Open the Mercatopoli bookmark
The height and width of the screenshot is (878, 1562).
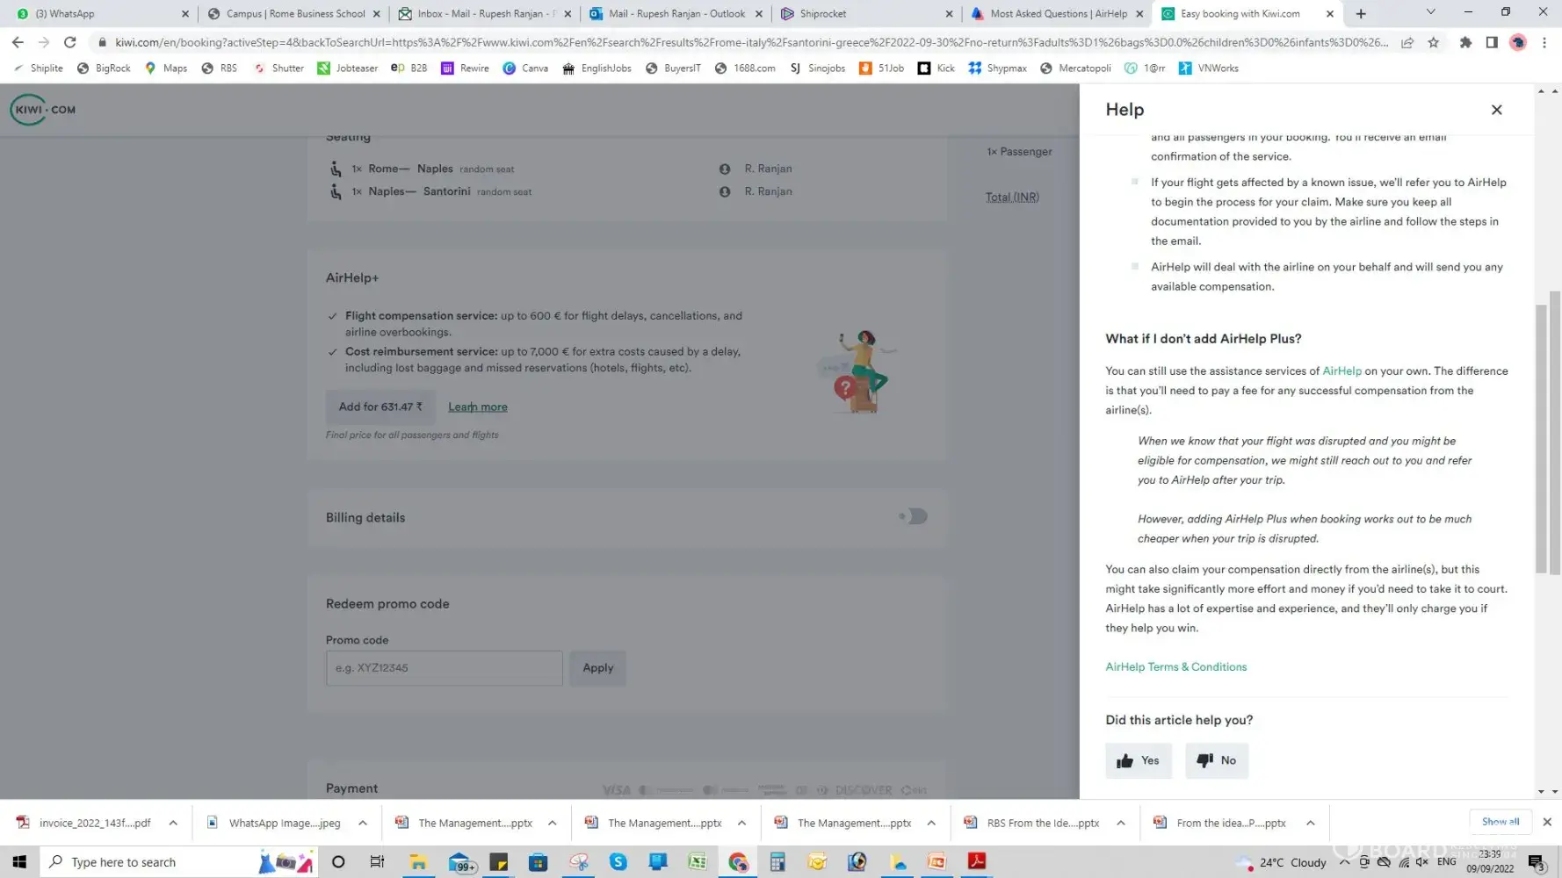(x=1075, y=68)
